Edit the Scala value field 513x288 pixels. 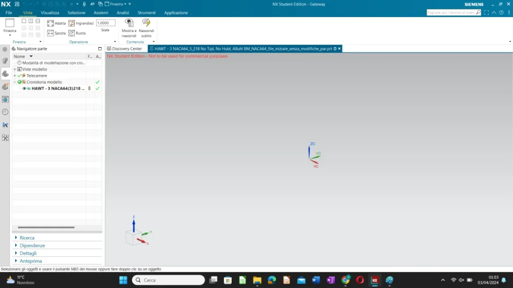point(105,22)
